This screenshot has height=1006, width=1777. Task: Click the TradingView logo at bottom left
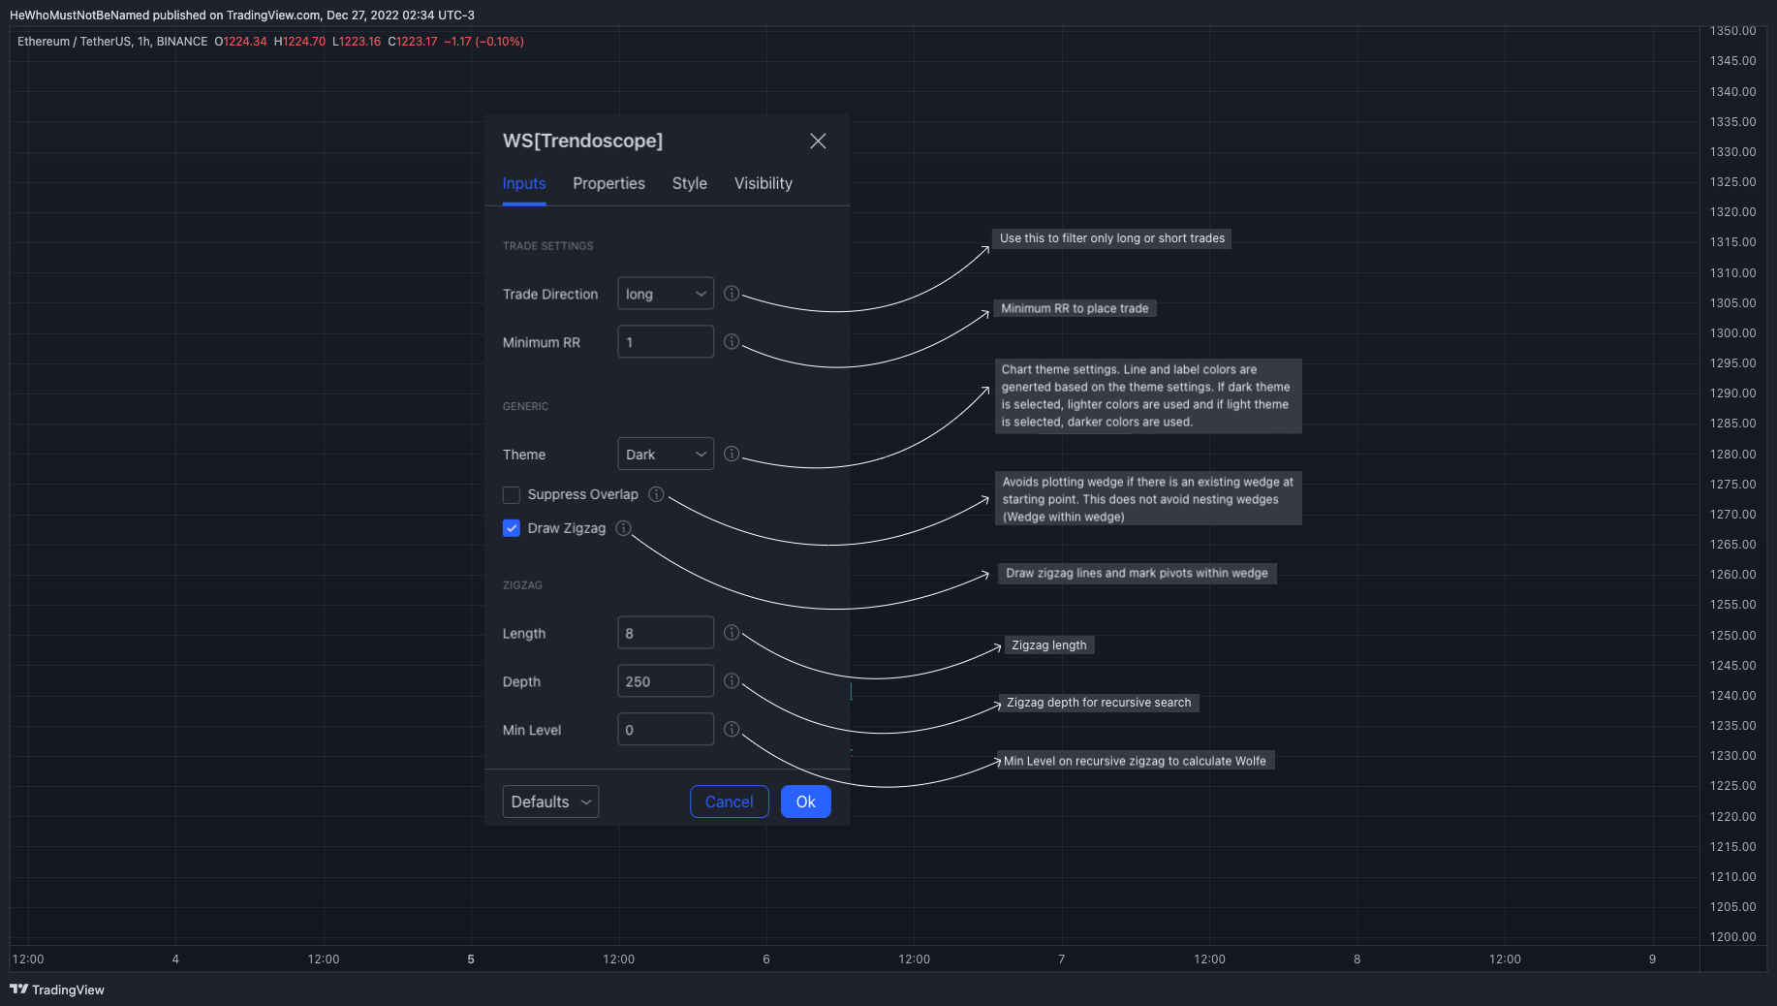tap(57, 990)
